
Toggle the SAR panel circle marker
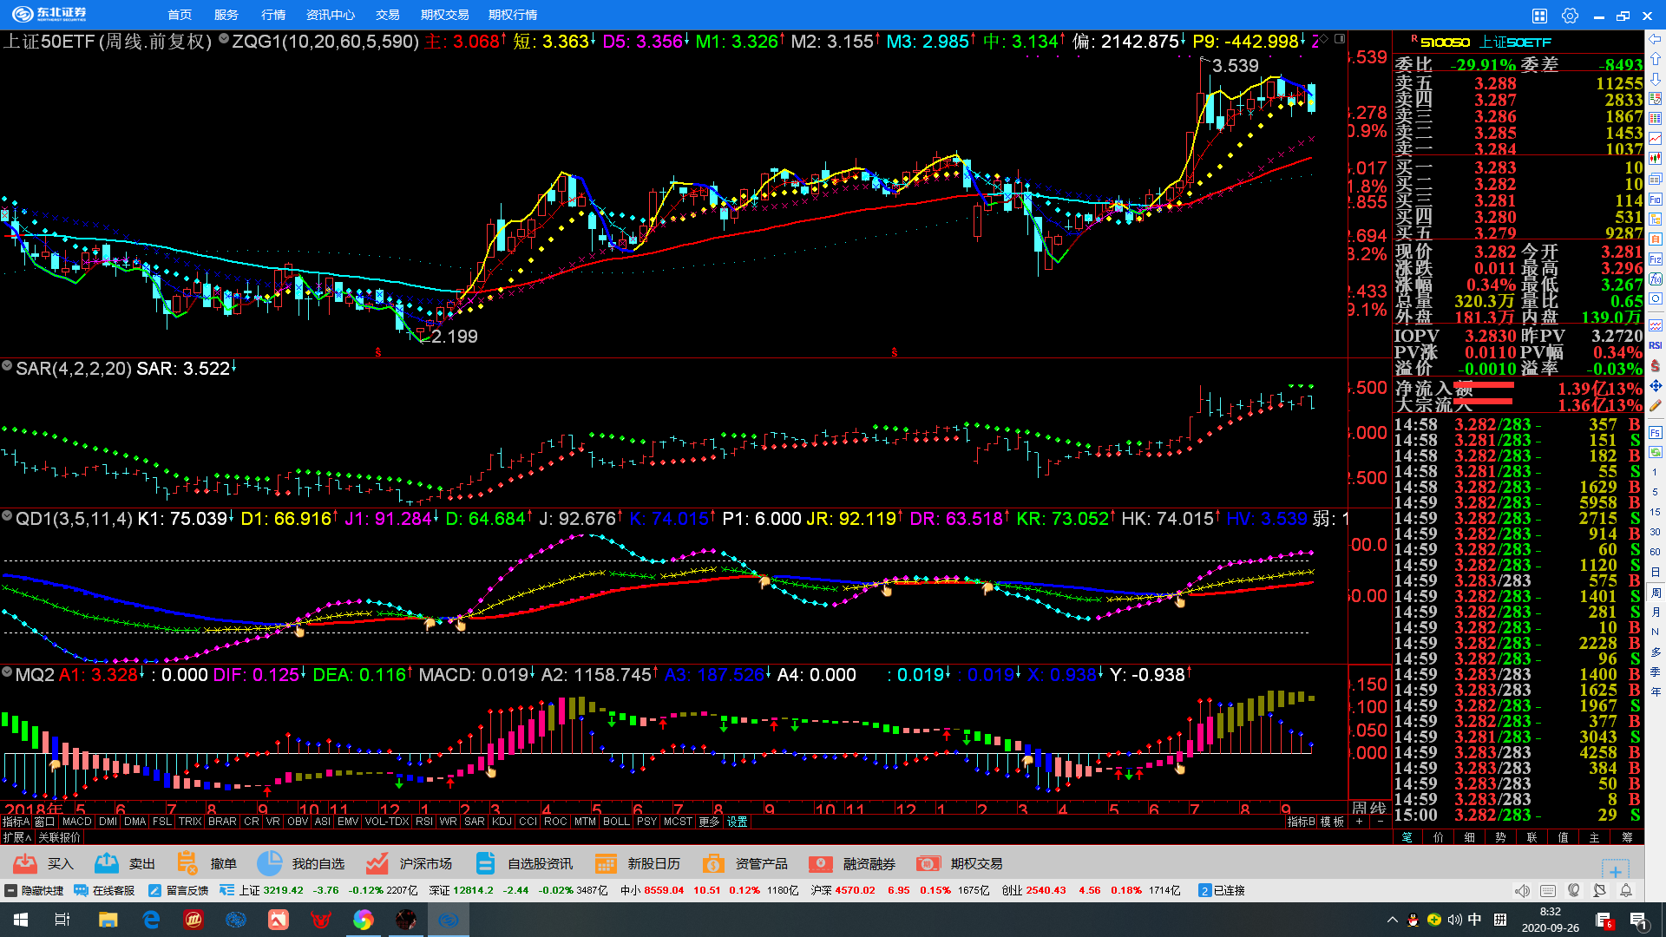click(7, 367)
